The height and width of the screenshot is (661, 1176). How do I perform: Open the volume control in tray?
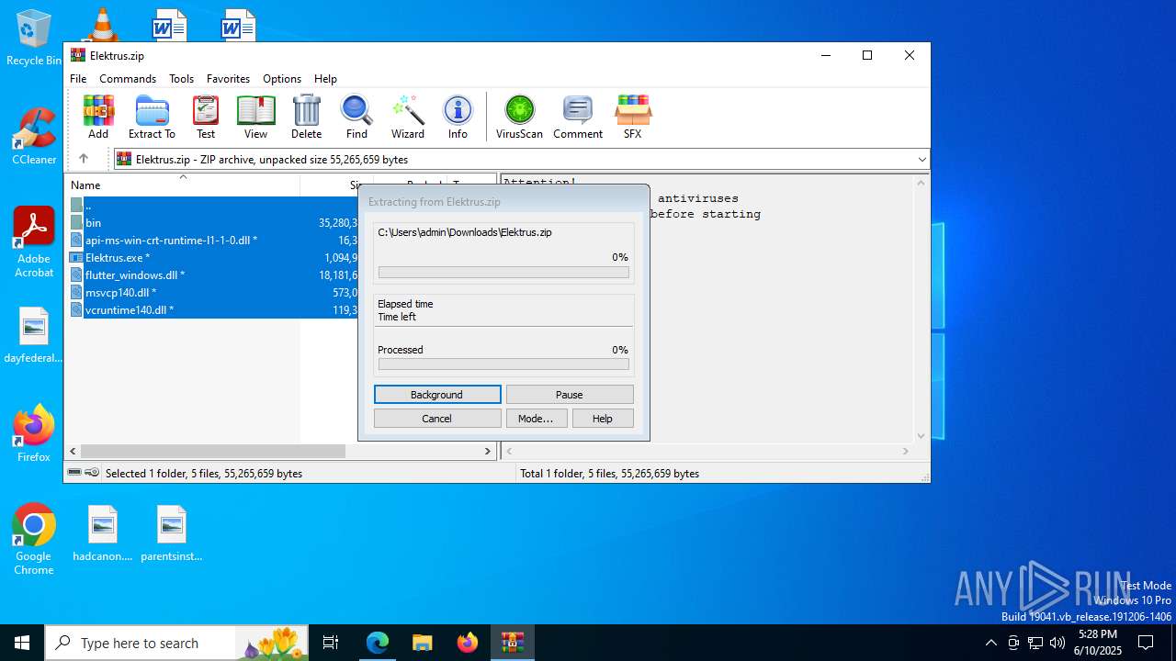click(1057, 643)
